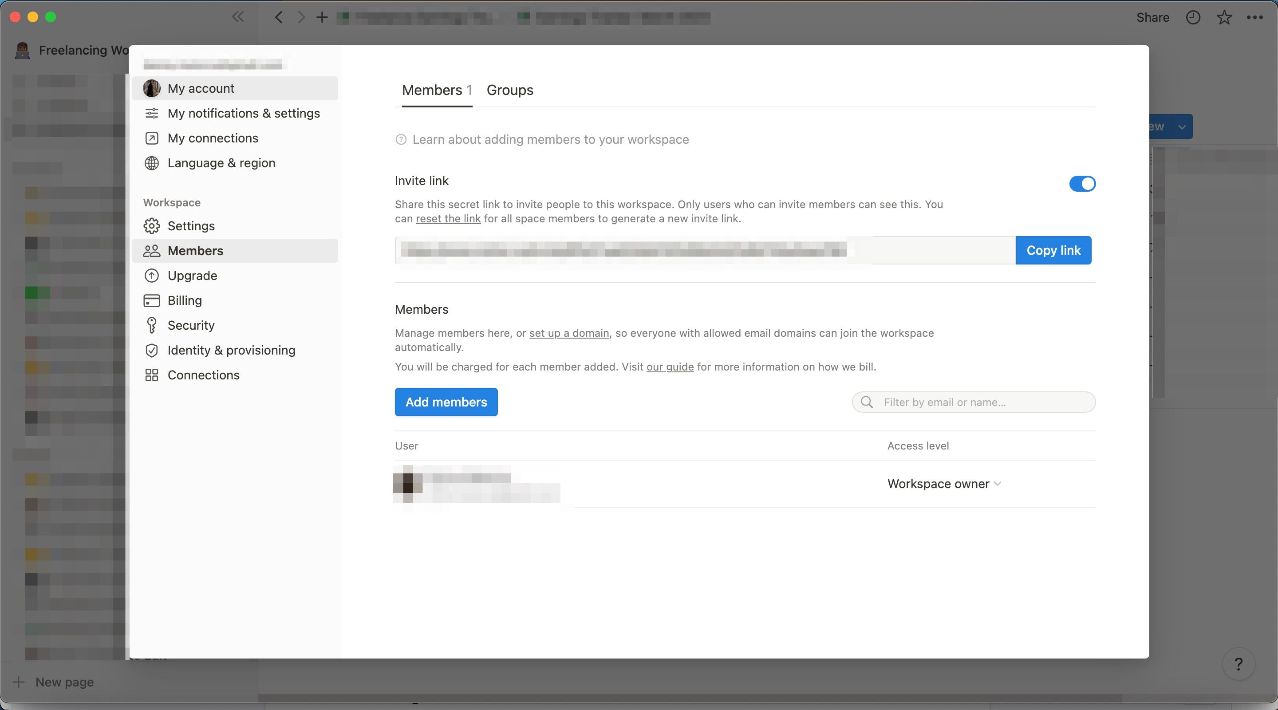Click the Security icon in sidebar
The height and width of the screenshot is (710, 1278).
pos(152,325)
